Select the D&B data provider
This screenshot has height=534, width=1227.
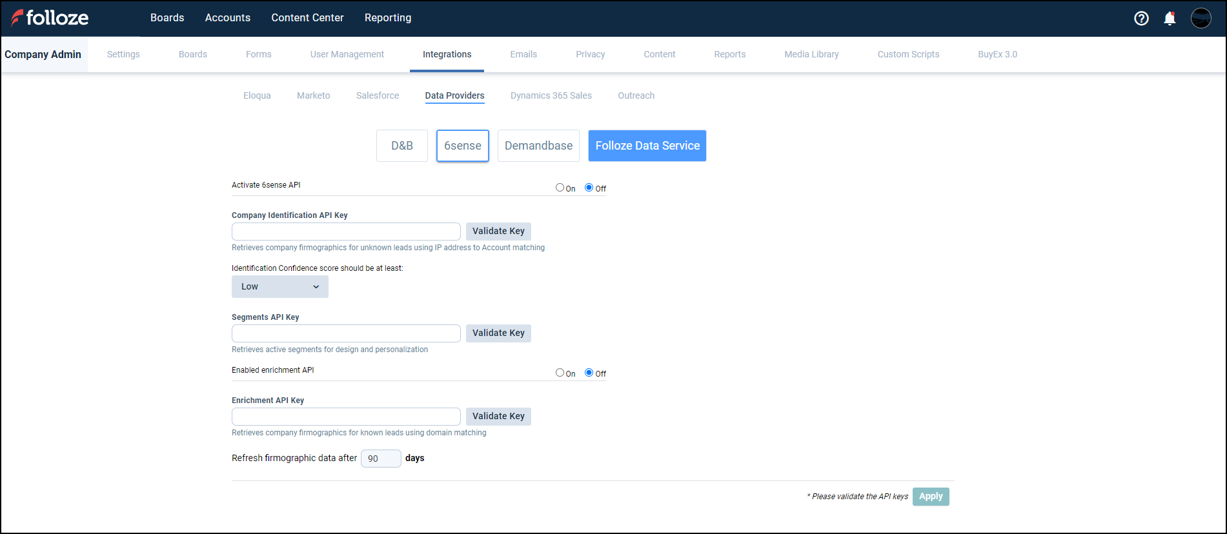(x=401, y=146)
